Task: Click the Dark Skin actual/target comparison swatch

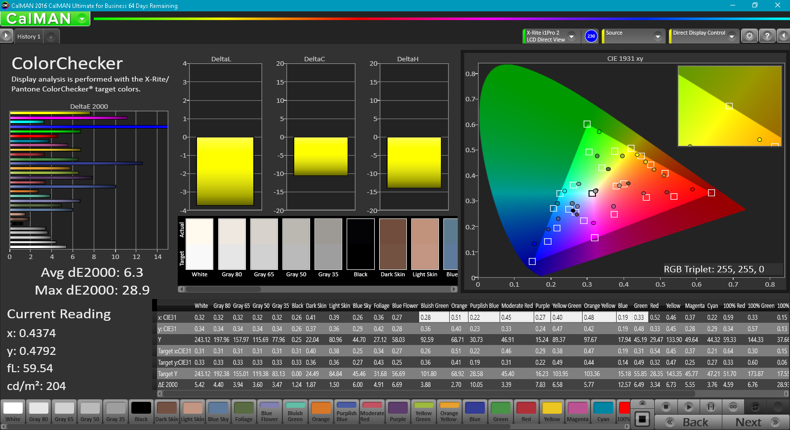Action: coord(393,244)
